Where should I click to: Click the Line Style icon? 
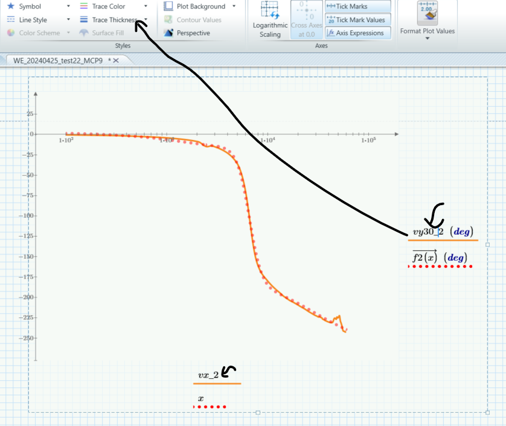(10, 19)
